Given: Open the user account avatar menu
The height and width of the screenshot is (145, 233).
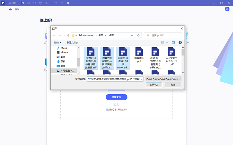Looking at the screenshot, I should point(227,9).
